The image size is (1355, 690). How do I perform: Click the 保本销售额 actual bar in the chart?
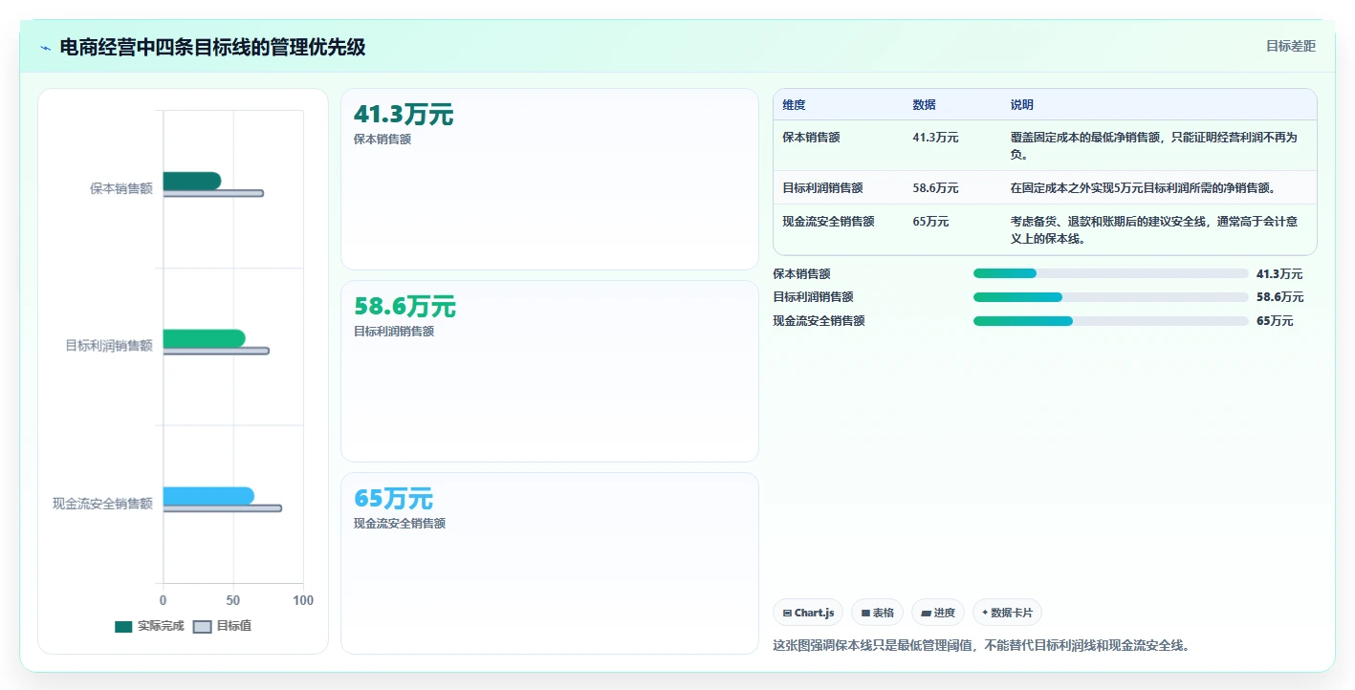[192, 181]
